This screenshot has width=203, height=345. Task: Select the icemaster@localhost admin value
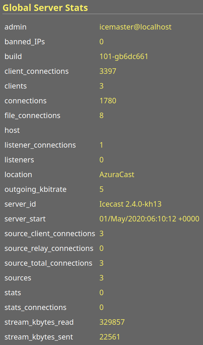click(135, 27)
